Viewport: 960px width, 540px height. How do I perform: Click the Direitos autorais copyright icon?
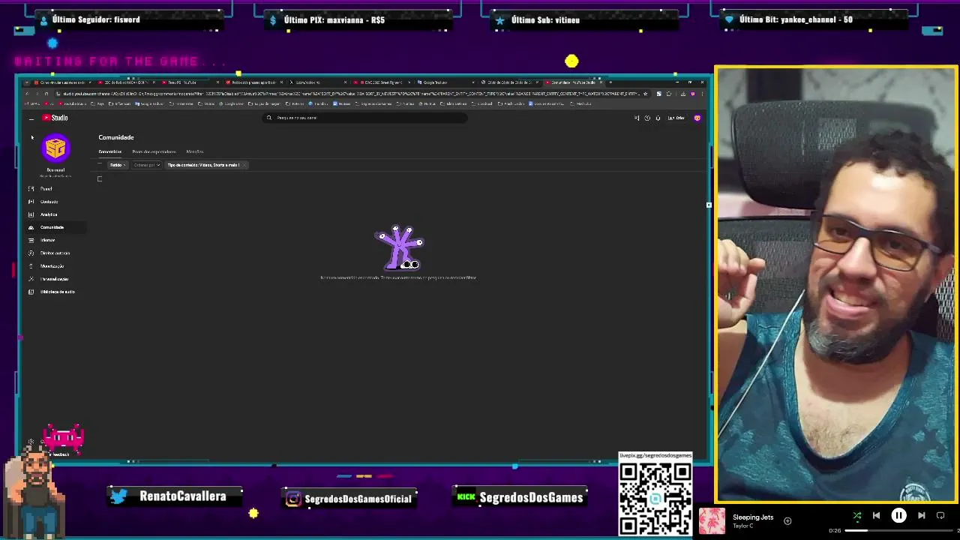pos(31,253)
